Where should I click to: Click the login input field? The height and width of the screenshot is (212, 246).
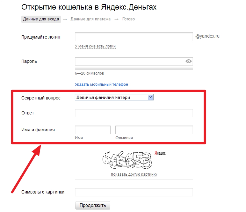[x=134, y=37]
